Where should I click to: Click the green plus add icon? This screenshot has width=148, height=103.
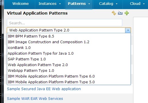[127, 13]
